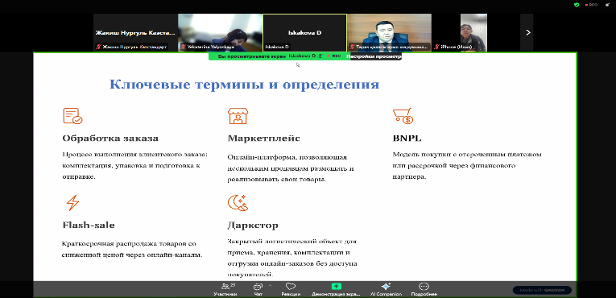Viewport: 616px width, 298px height.
Task: Click the REC recording indicator at top right
Action: [x=591, y=5]
